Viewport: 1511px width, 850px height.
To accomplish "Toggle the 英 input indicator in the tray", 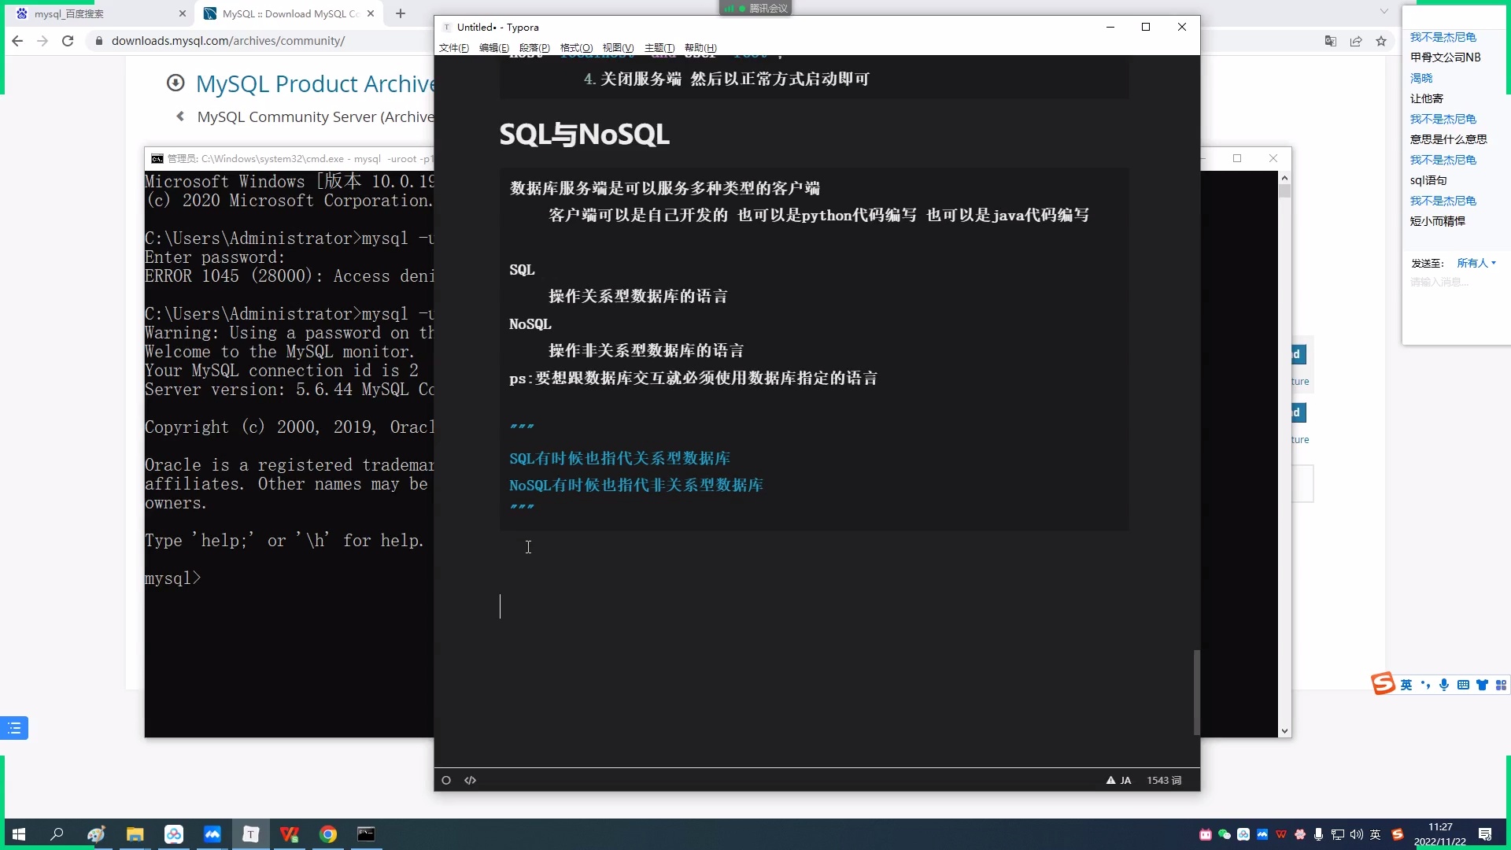I will (x=1376, y=834).
